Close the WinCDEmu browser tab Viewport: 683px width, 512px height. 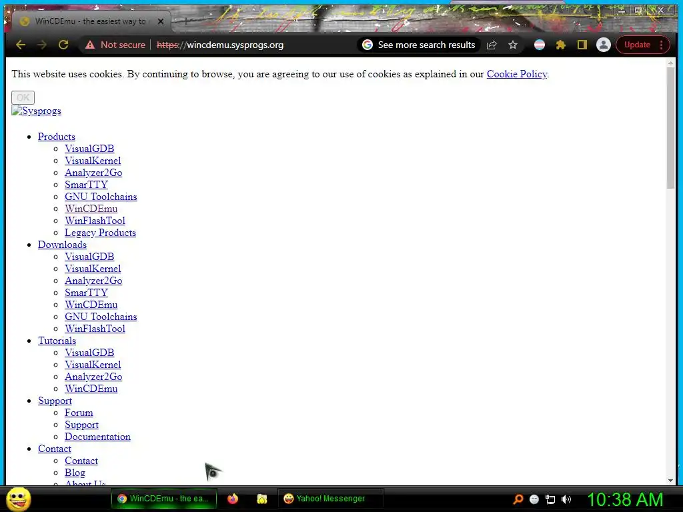tap(161, 21)
